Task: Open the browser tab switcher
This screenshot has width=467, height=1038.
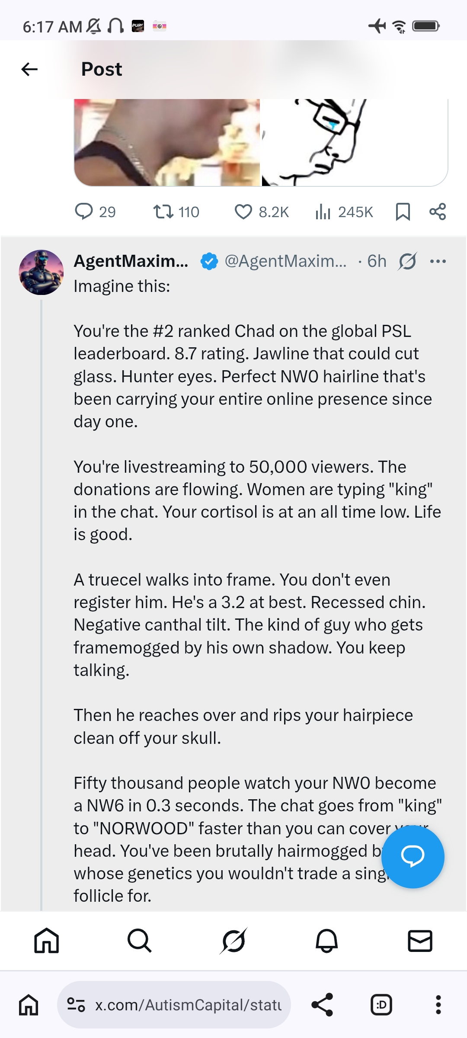Action: pos(381,1004)
